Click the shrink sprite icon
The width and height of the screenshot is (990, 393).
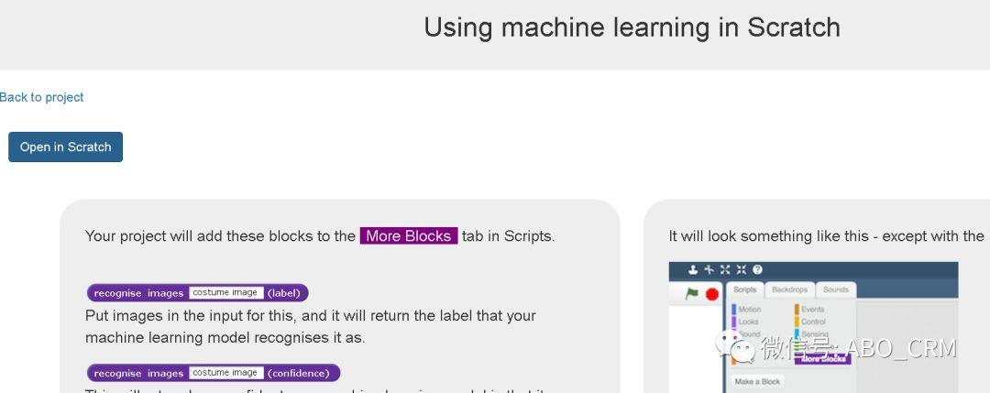click(x=741, y=270)
